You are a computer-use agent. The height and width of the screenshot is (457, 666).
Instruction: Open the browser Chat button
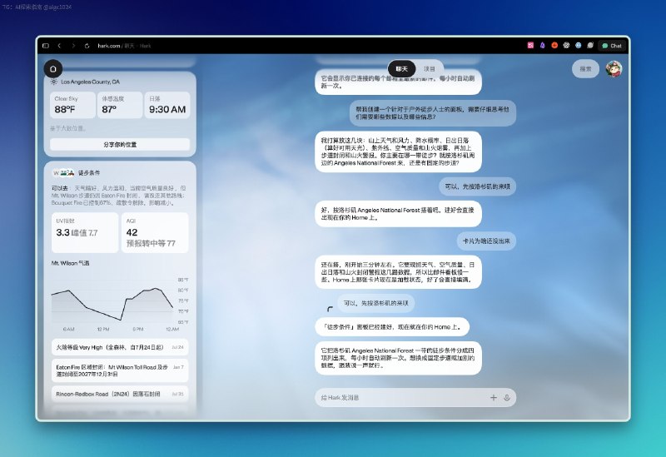point(612,46)
